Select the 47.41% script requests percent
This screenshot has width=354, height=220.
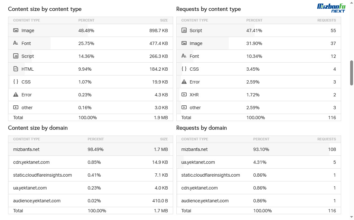point(254,31)
